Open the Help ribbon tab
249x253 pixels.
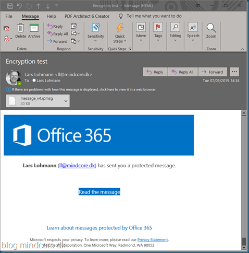(x=51, y=16)
